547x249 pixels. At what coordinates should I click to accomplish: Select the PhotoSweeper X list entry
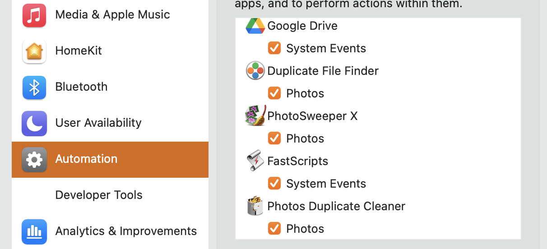coord(312,116)
